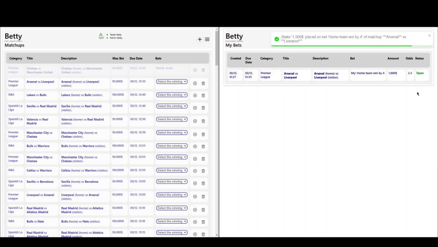Cancel Manchester City vs Chelsea due 12:50
Screen dimensions: 438x247
(195, 134)
